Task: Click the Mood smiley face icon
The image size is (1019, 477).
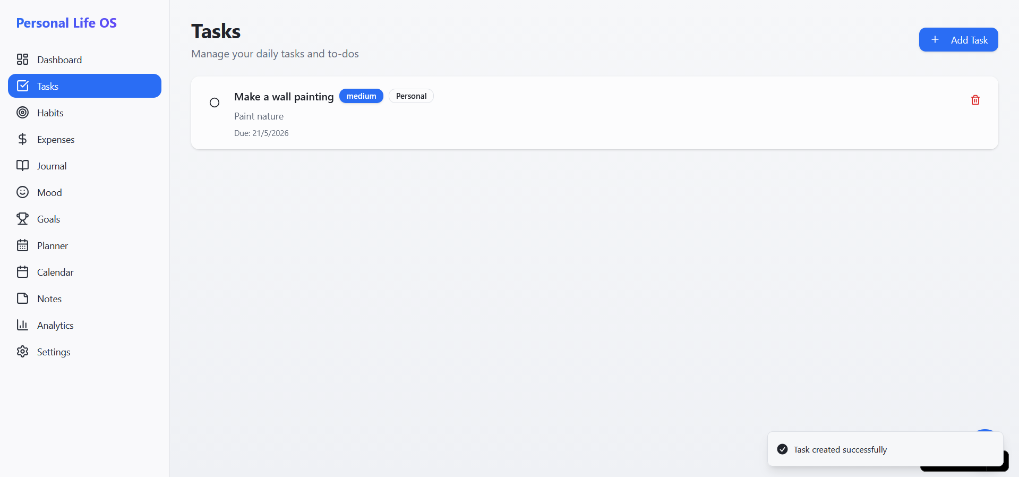Action: click(22, 192)
